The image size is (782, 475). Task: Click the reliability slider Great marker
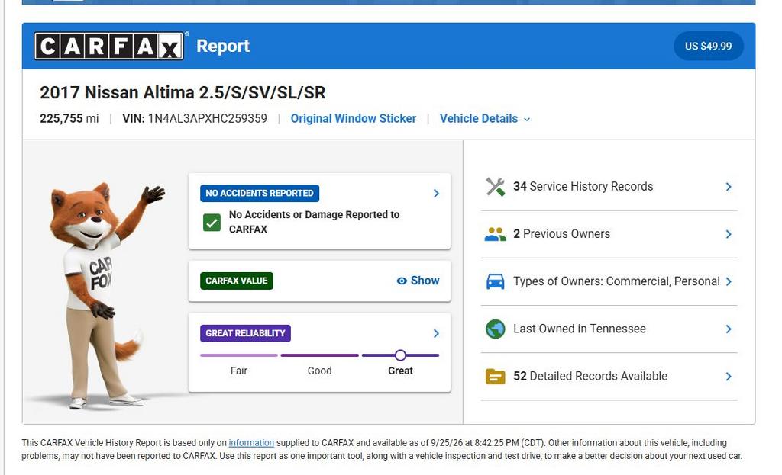[400, 355]
